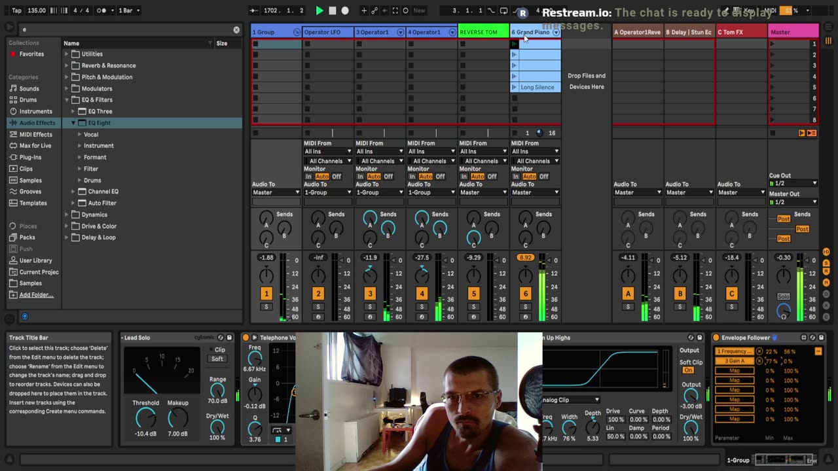
Task: Select the B Delay return track header
Action: coord(689,32)
